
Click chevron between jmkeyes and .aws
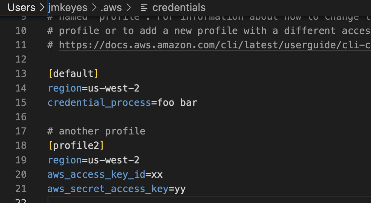tap(94, 8)
